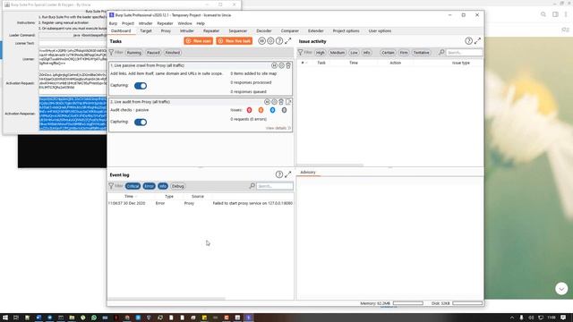The height and width of the screenshot is (322, 573).
Task: Open settings for the live passive crawl task
Action: (281, 65)
